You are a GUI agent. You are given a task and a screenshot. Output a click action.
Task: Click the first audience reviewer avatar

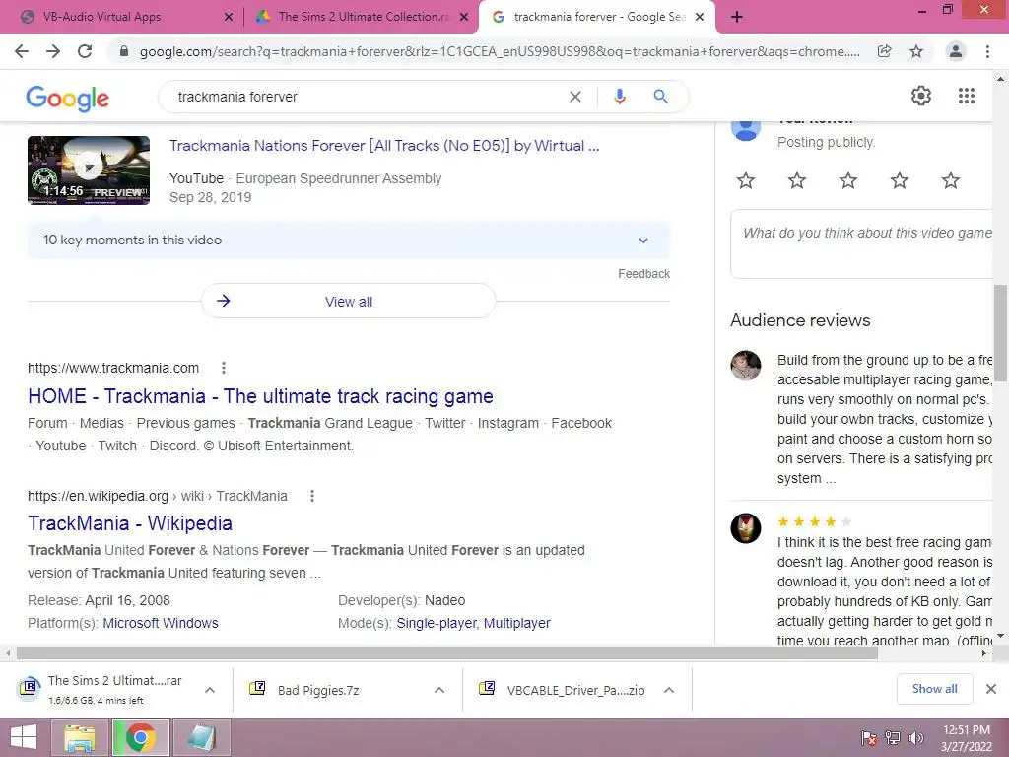[x=746, y=366]
